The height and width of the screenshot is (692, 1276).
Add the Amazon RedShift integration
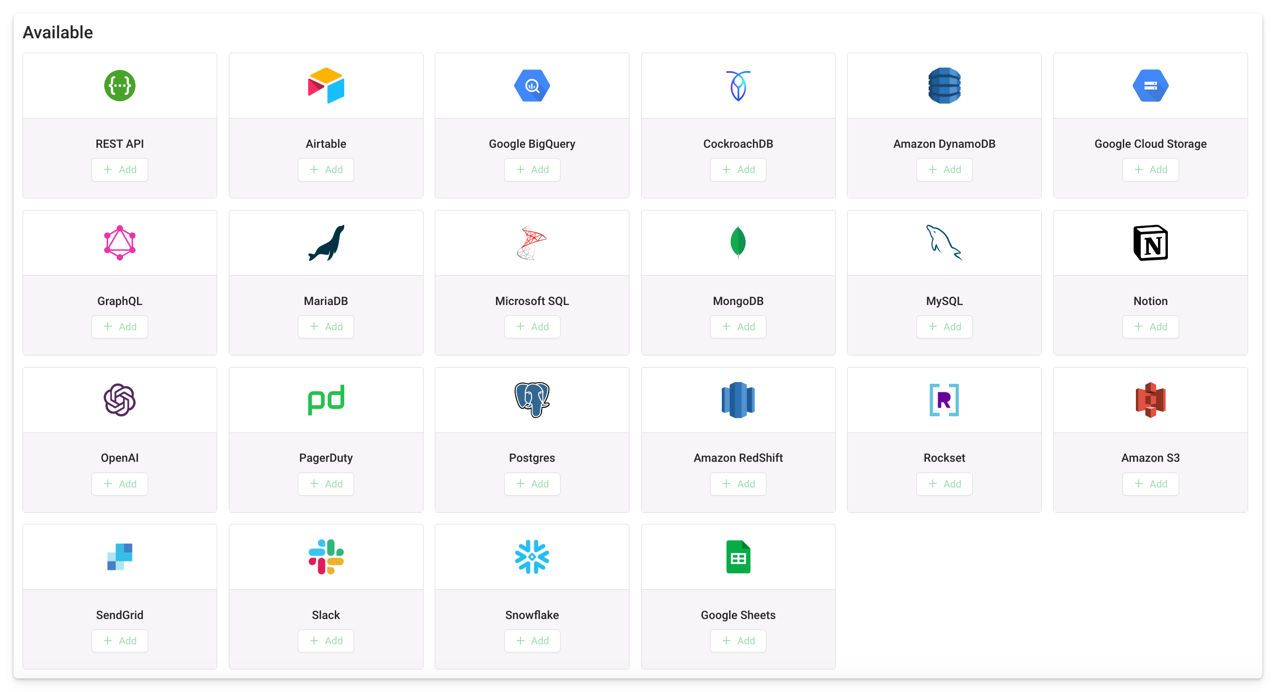pyautogui.click(x=738, y=483)
